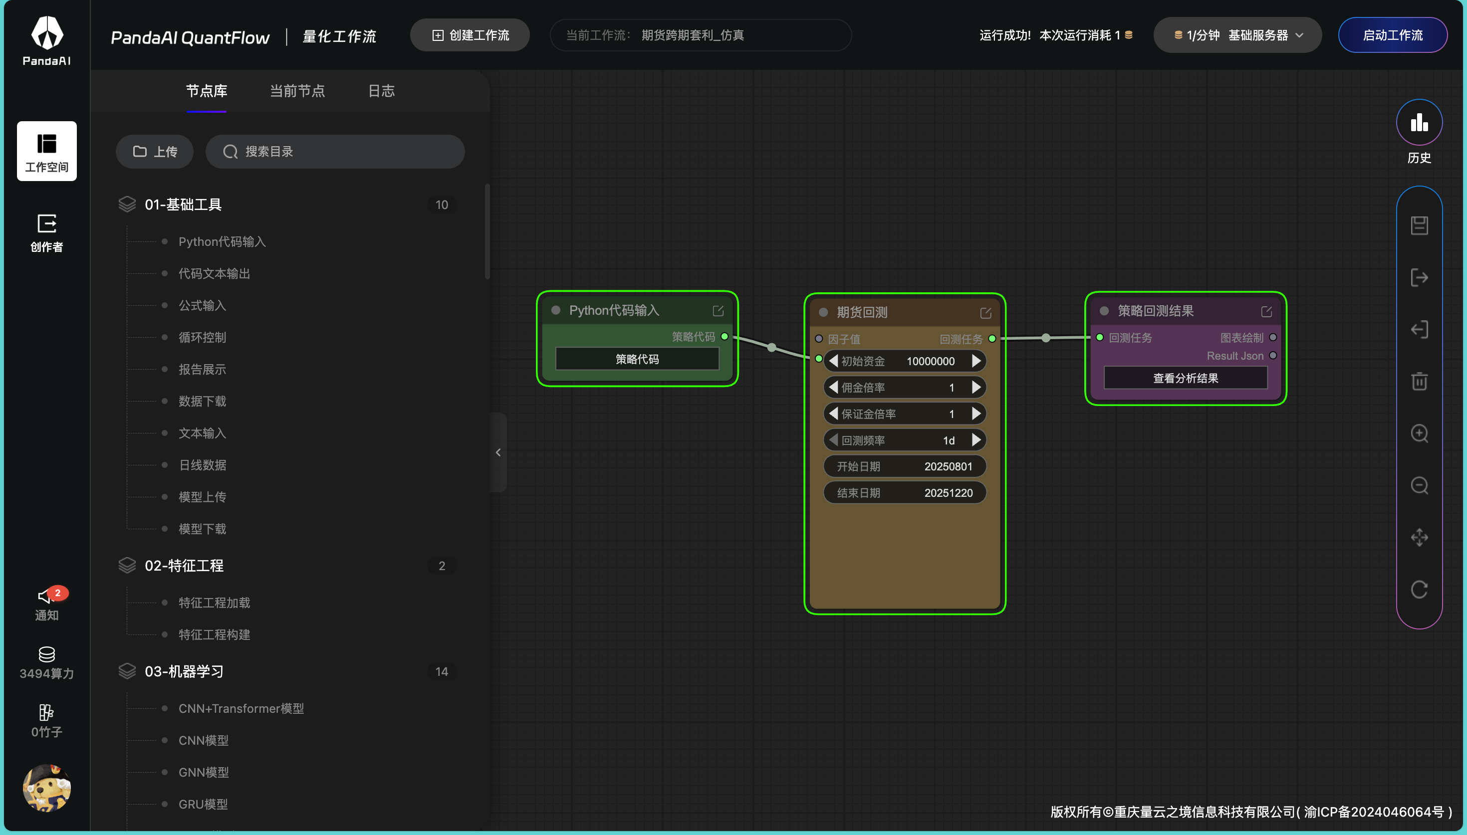The height and width of the screenshot is (835, 1467).
Task: Select 公式输入 in node library
Action: click(202, 306)
